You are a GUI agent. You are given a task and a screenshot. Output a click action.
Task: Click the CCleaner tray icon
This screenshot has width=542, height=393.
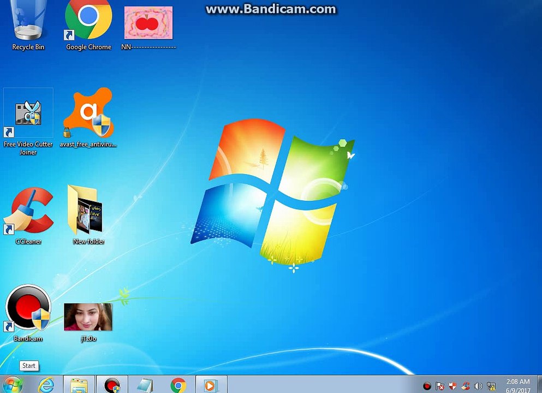coord(466,386)
